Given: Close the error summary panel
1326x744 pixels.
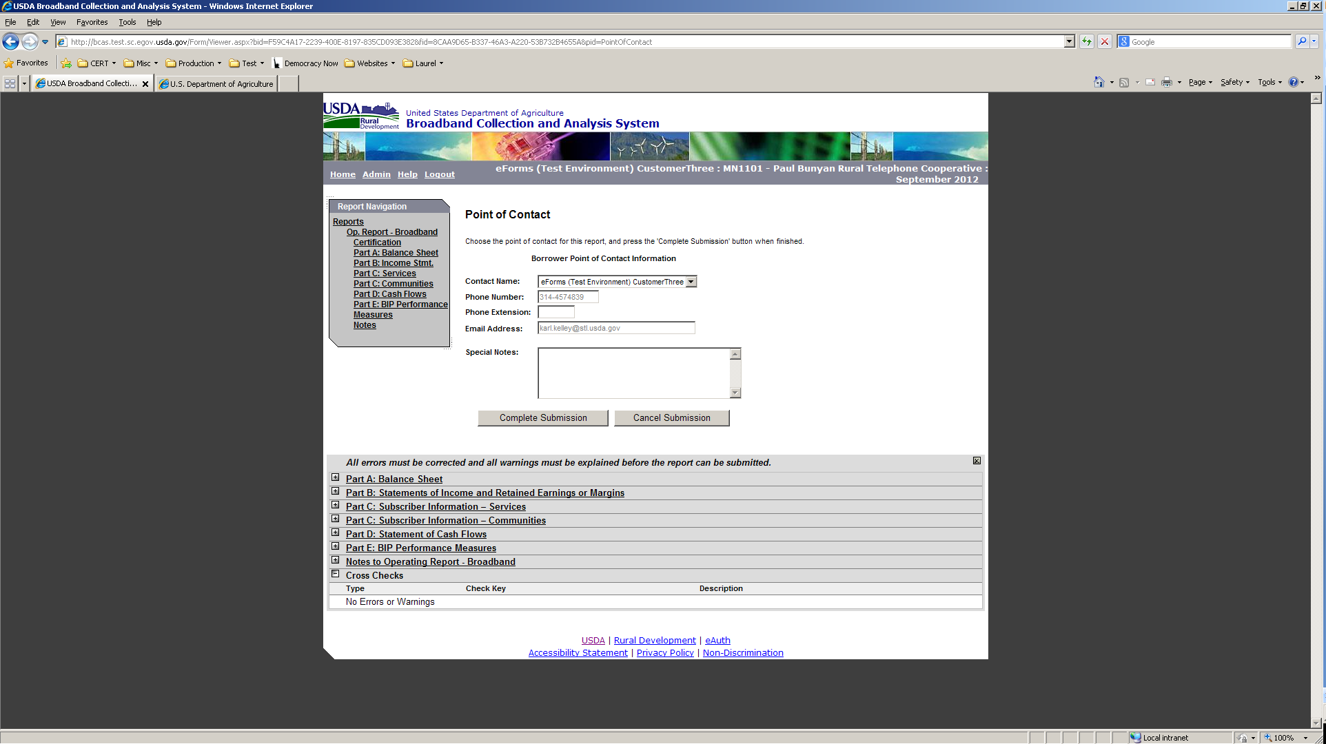Looking at the screenshot, I should [977, 461].
